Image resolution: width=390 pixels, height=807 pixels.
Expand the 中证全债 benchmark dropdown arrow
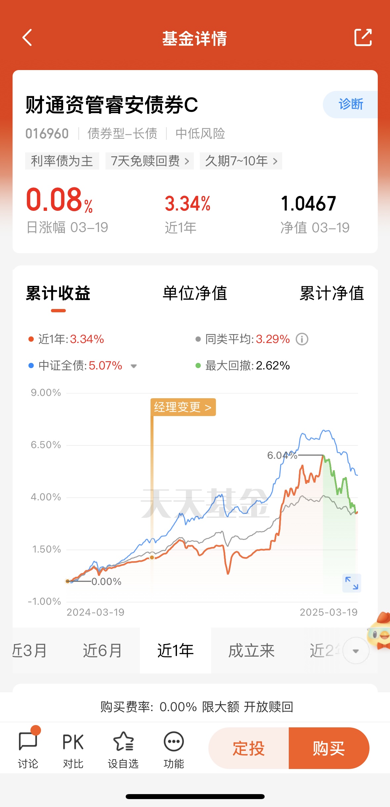134,366
